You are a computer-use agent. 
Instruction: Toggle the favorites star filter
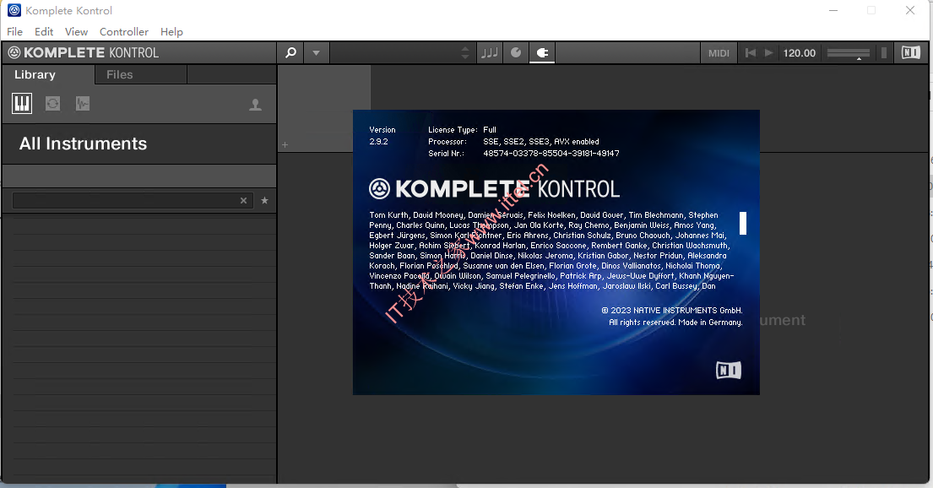(265, 201)
